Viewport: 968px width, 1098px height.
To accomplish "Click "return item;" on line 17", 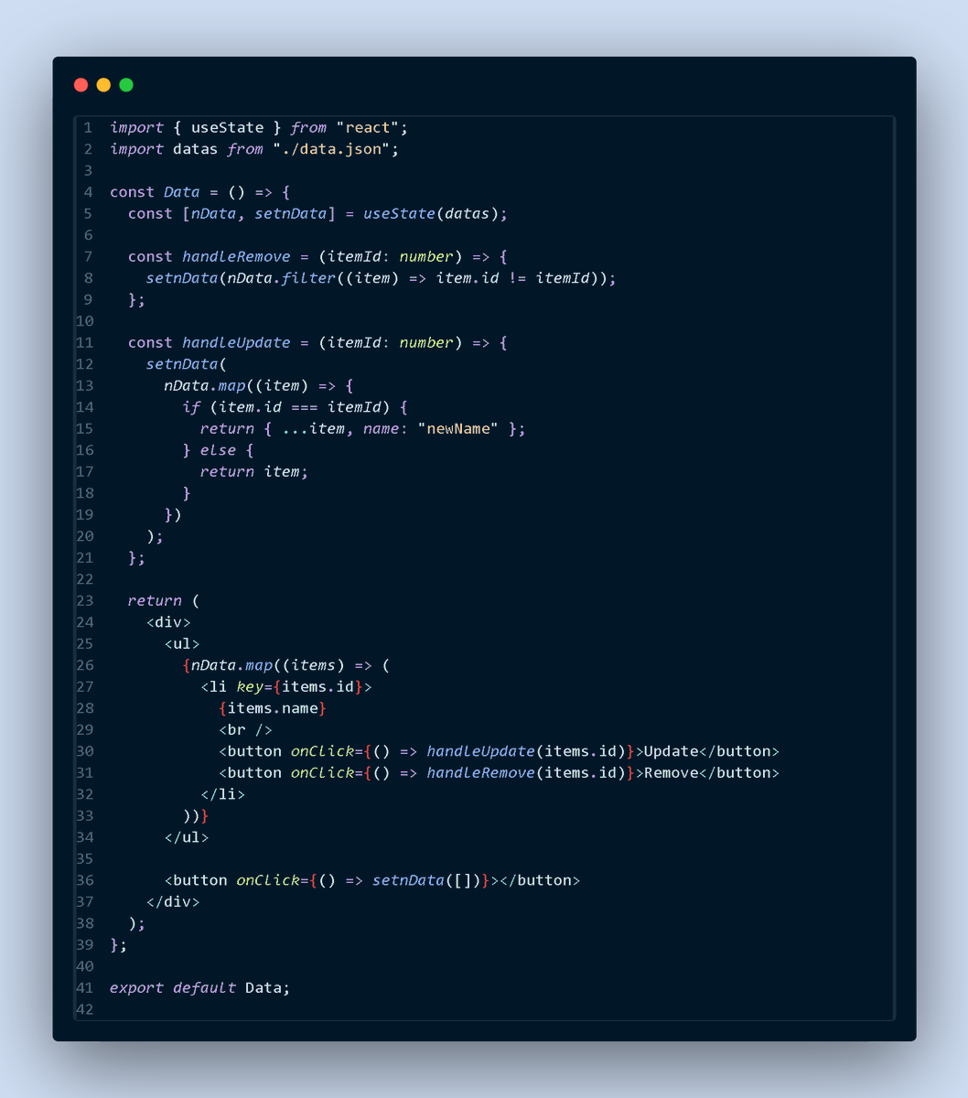I will click(254, 471).
